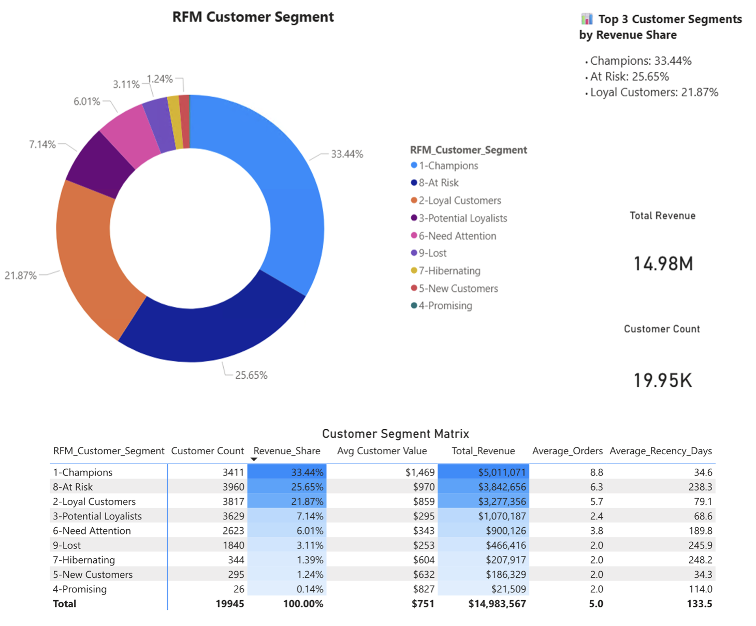Sort by Total_Revenue column header
This screenshot has height=626, width=756.
tap(483, 451)
